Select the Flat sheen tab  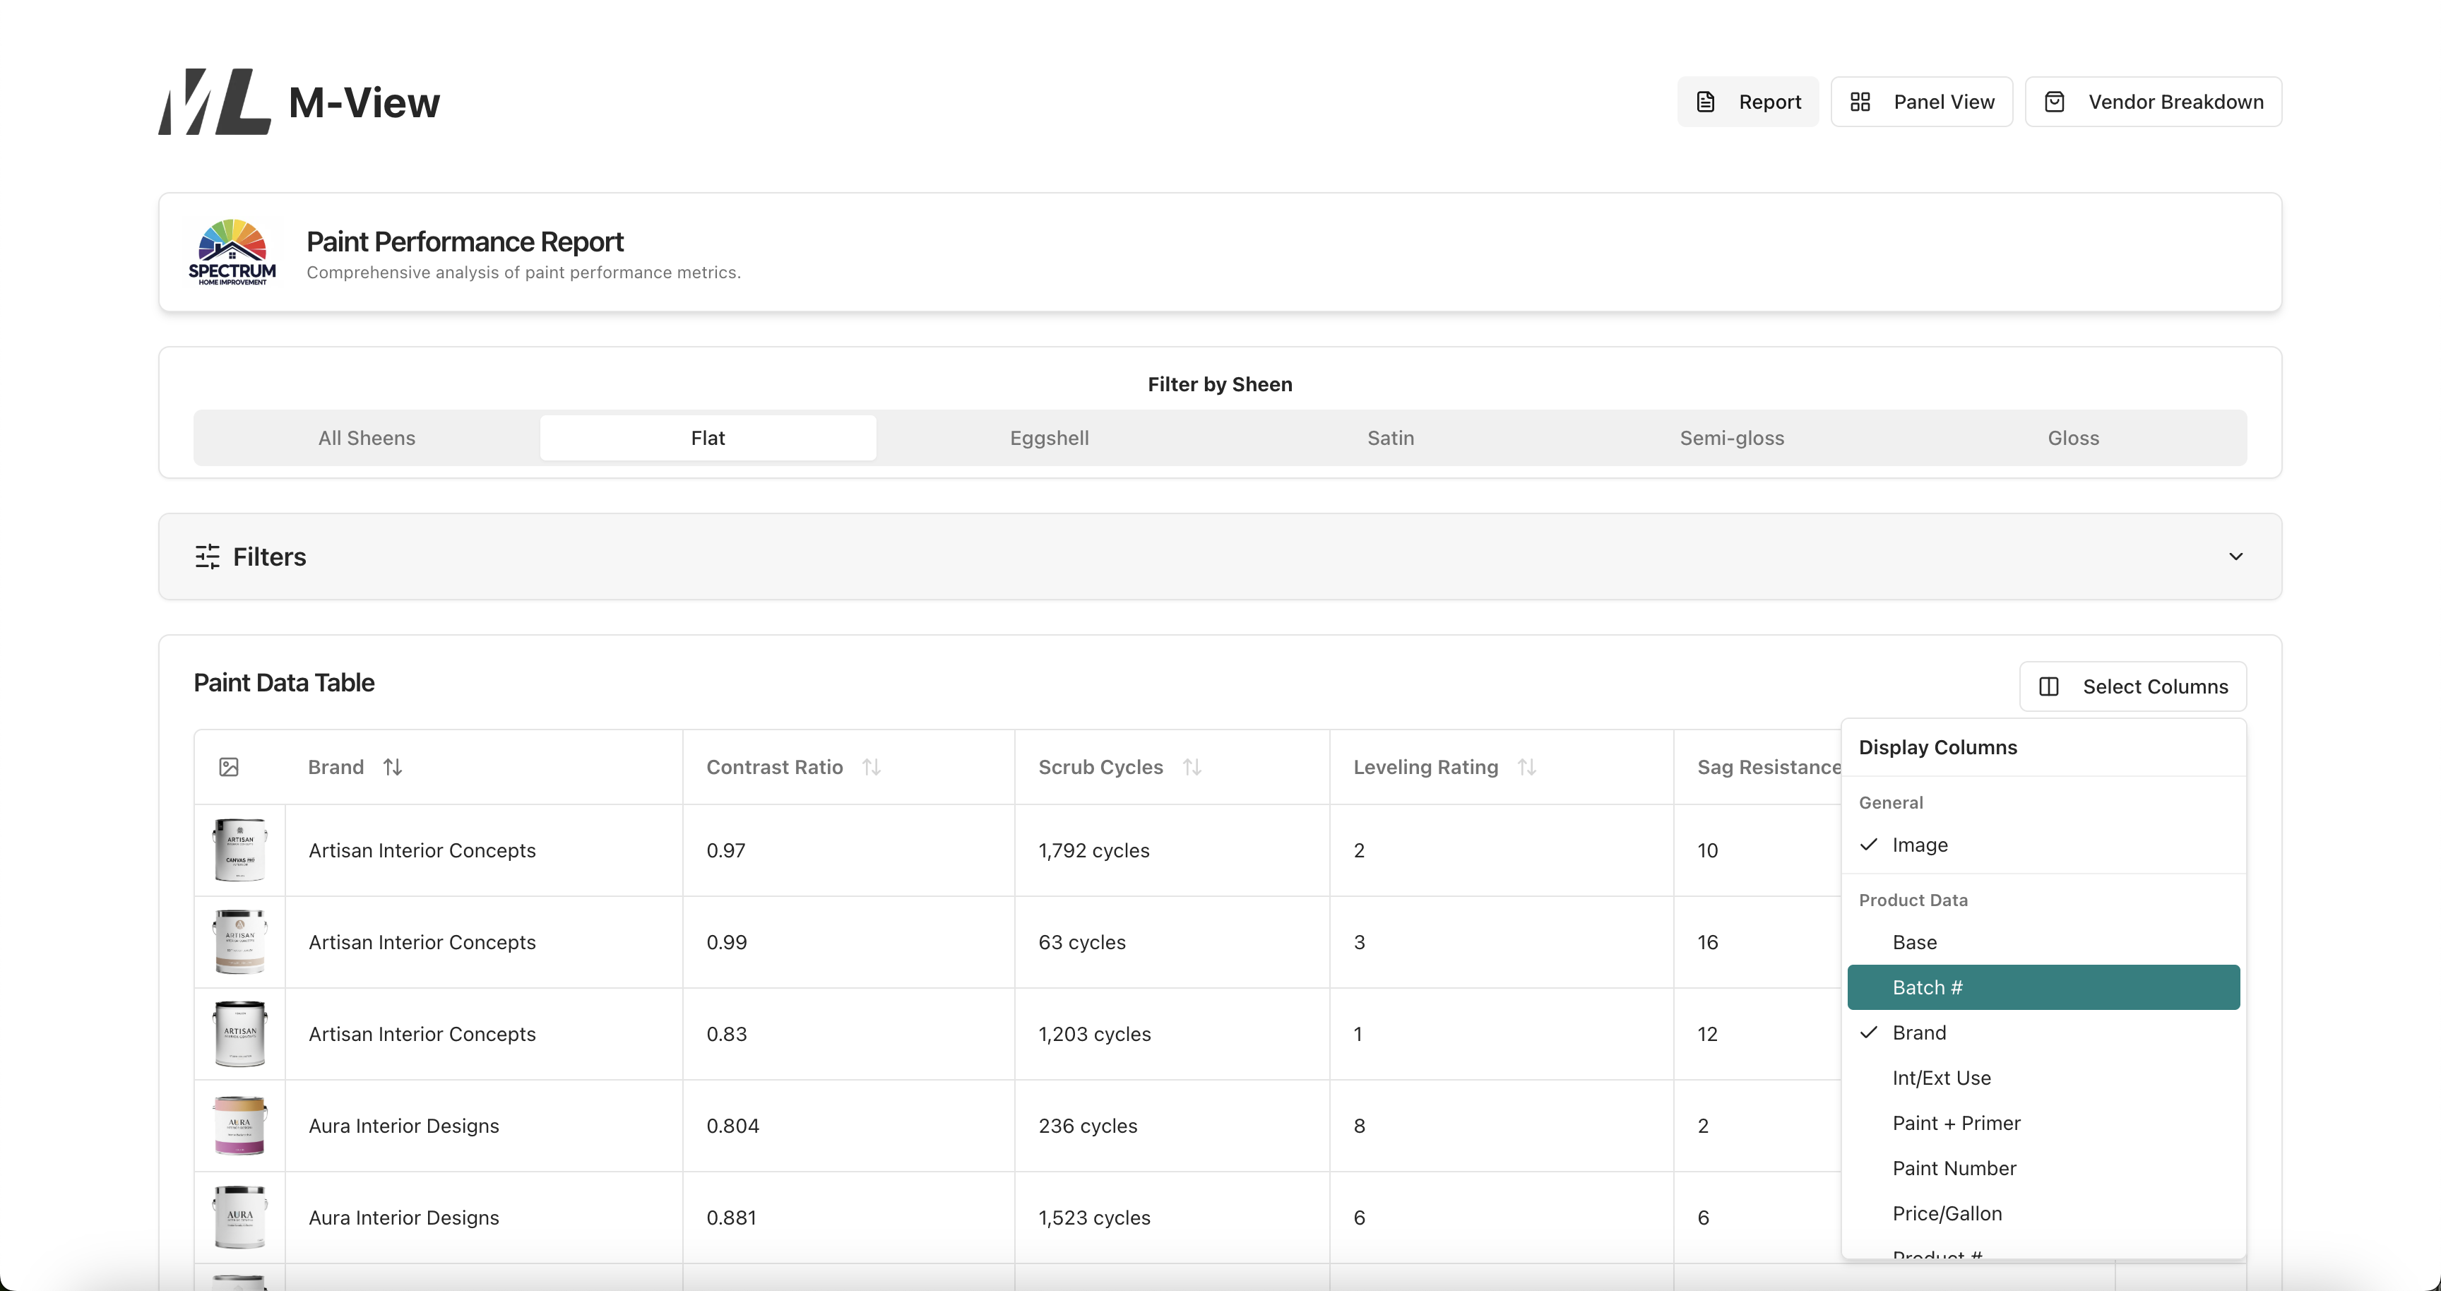click(x=708, y=438)
